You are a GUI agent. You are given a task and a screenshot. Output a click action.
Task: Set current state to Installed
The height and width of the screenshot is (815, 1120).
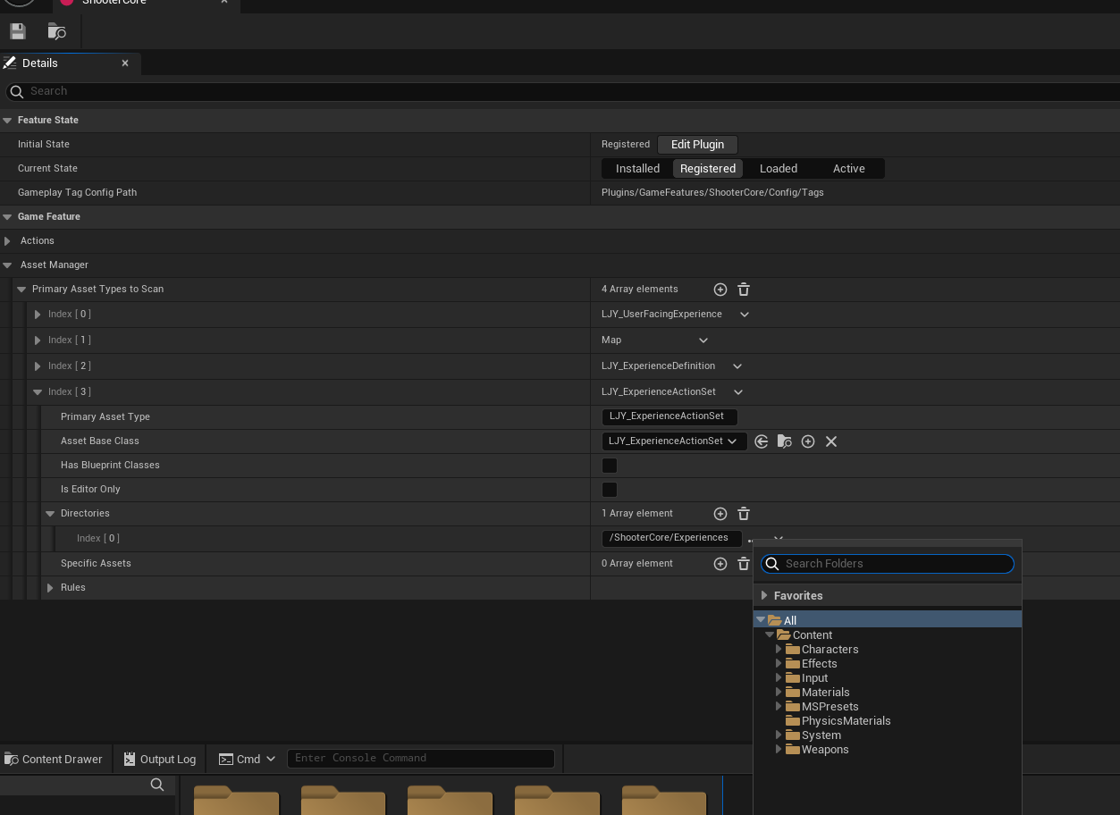tap(637, 169)
